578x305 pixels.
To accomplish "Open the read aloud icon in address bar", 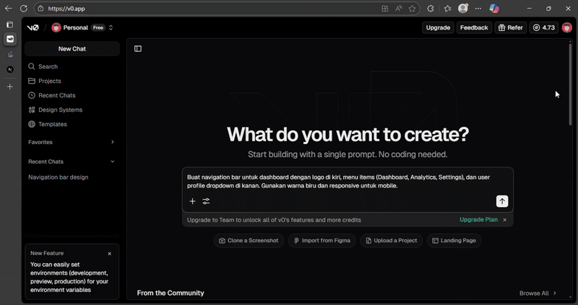I will pos(399,9).
